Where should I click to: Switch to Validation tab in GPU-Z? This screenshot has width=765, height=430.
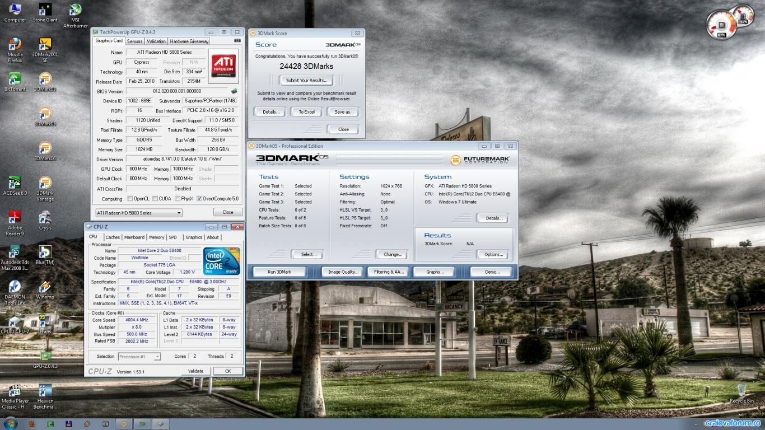[156, 41]
